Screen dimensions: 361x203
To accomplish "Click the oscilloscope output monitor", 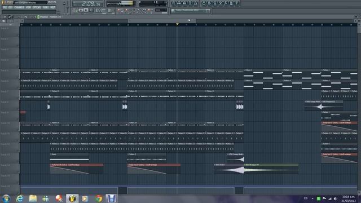I will click(121, 3).
